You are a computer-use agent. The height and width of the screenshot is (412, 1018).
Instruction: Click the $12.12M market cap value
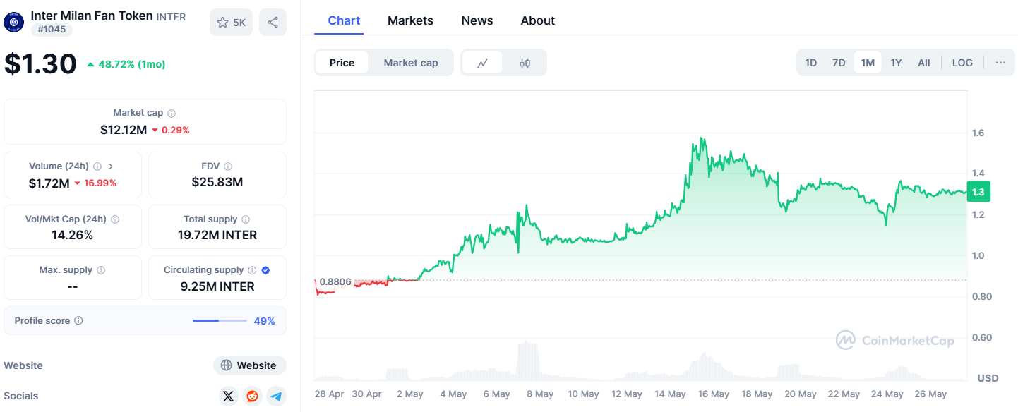[x=124, y=130]
